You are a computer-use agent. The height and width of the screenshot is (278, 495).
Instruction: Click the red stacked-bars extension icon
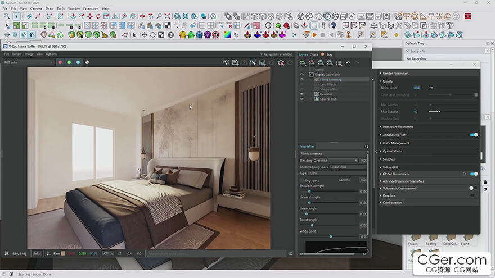click(468, 16)
